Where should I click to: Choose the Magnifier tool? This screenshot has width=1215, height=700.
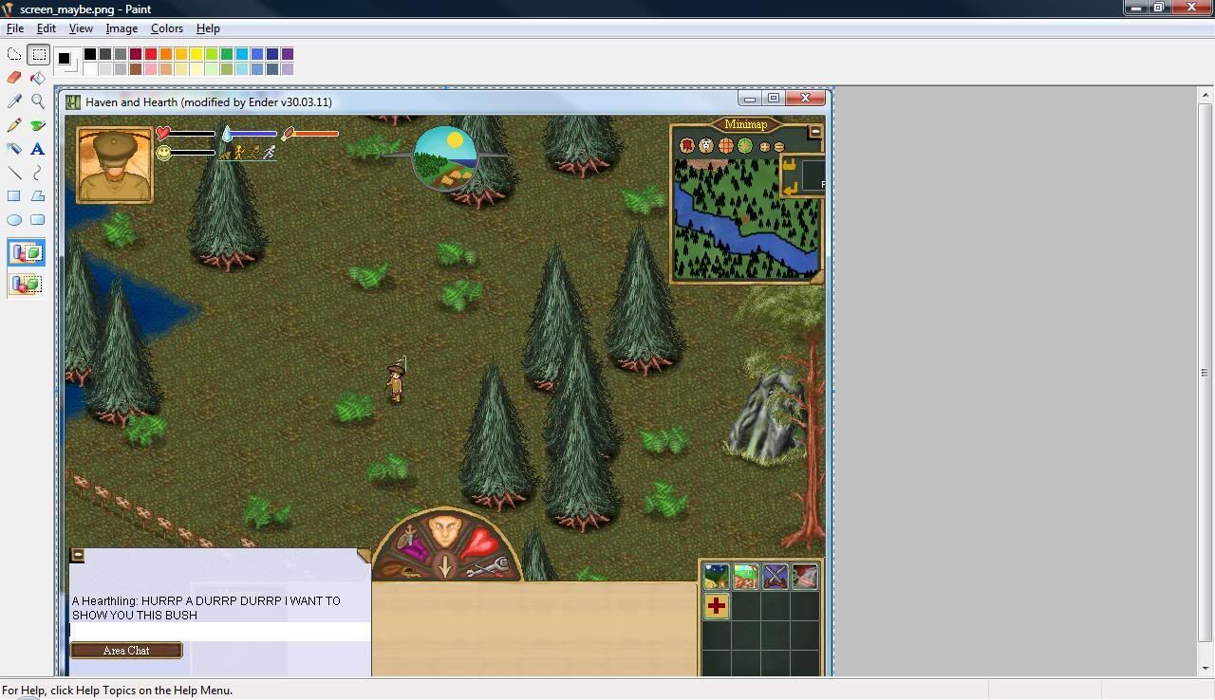[38, 101]
